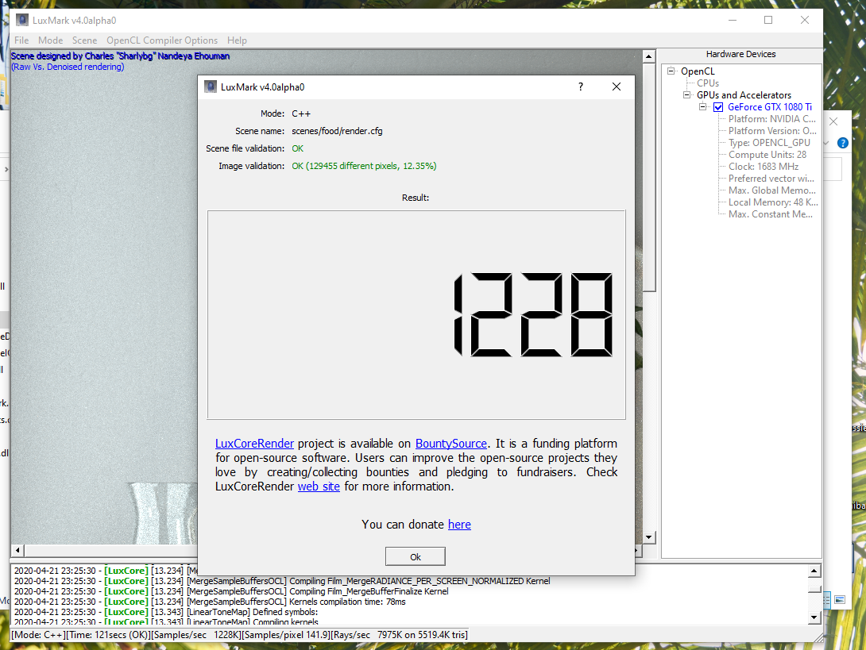Click the scene designer credit text
The height and width of the screenshot is (650, 866).
[121, 56]
